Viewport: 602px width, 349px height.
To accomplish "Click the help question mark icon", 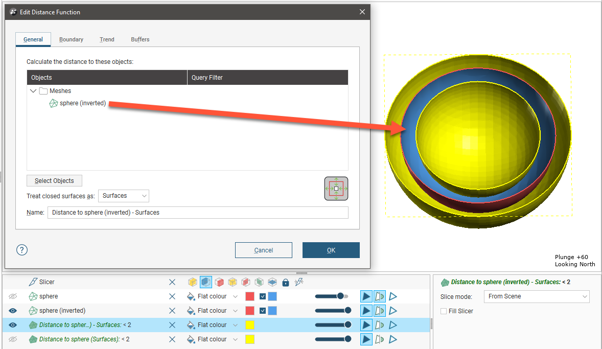I will click(x=22, y=250).
